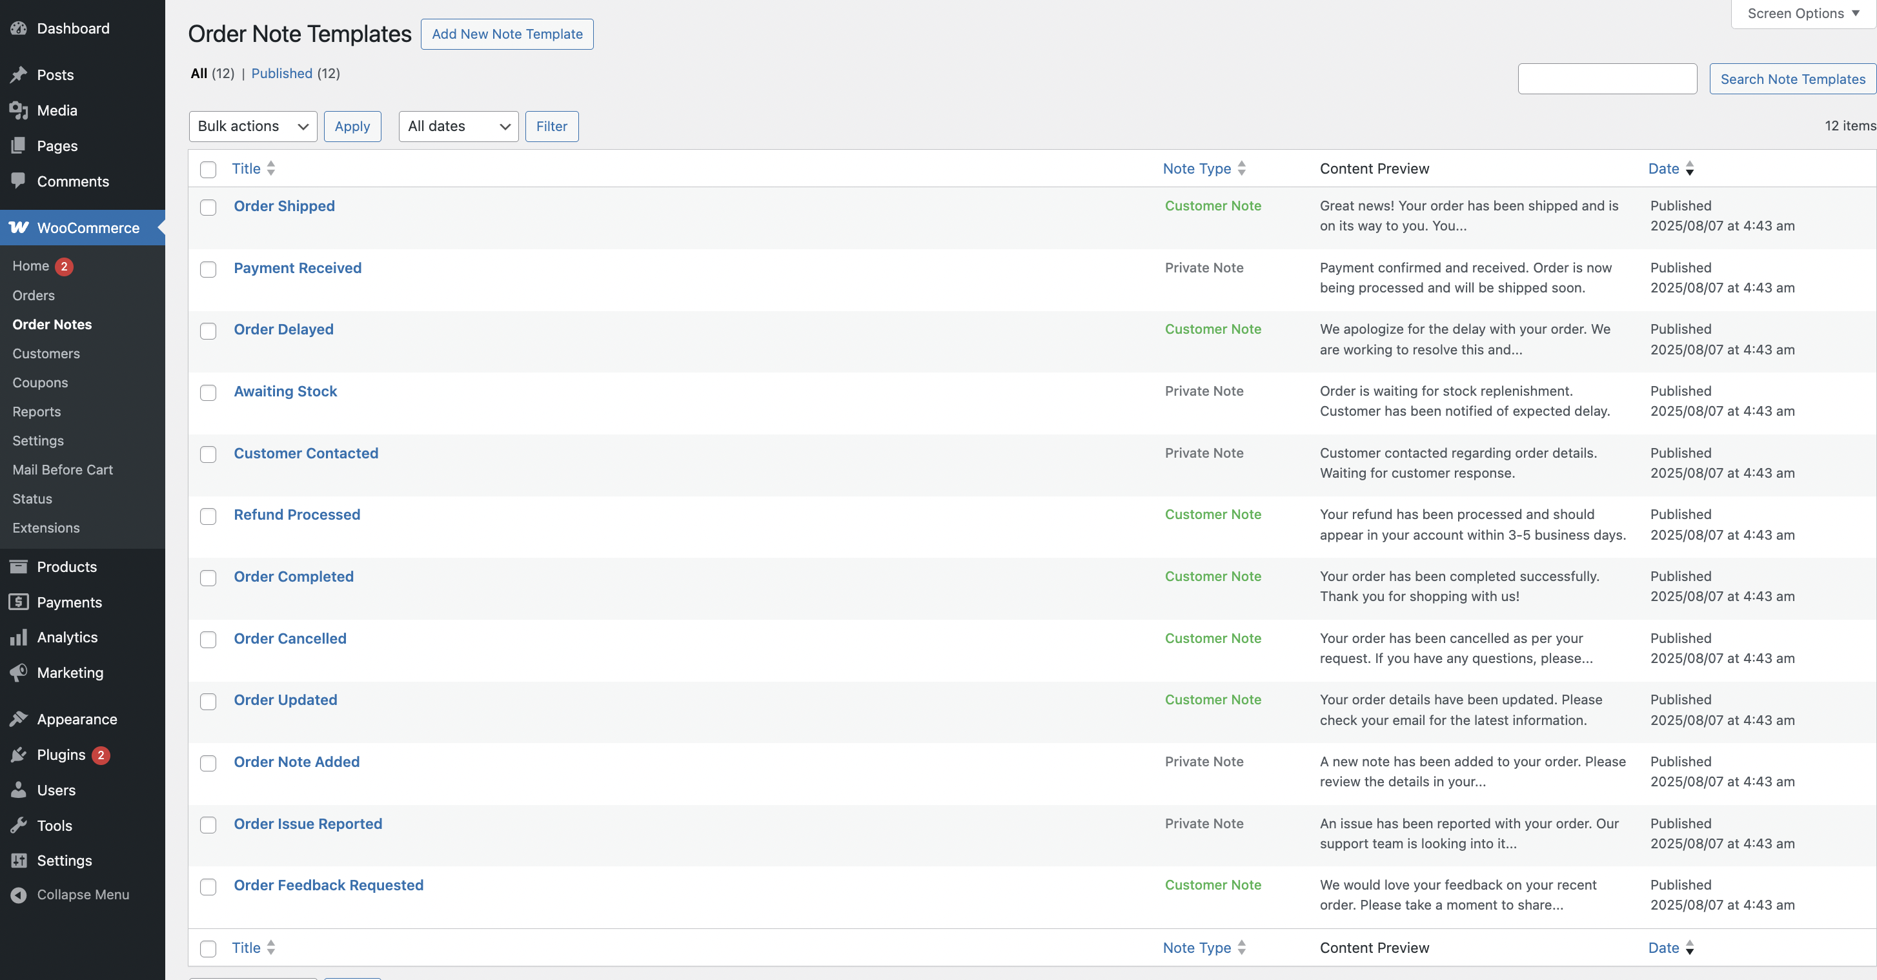Open the Bulk actions dropdown
Screen dimensions: 1877x980
(x=252, y=126)
